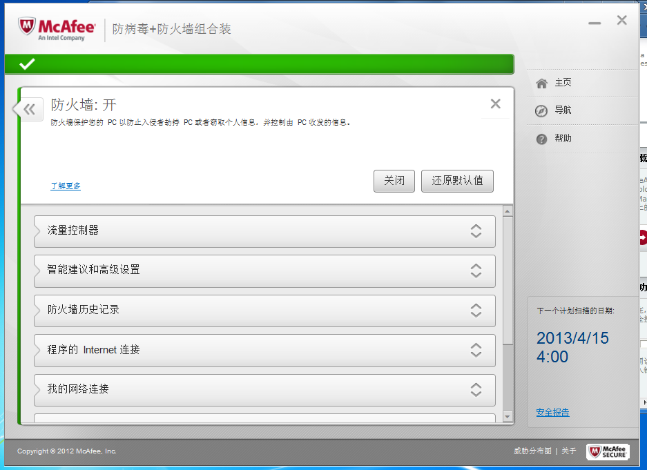Click the 还原默认值 button

click(457, 181)
